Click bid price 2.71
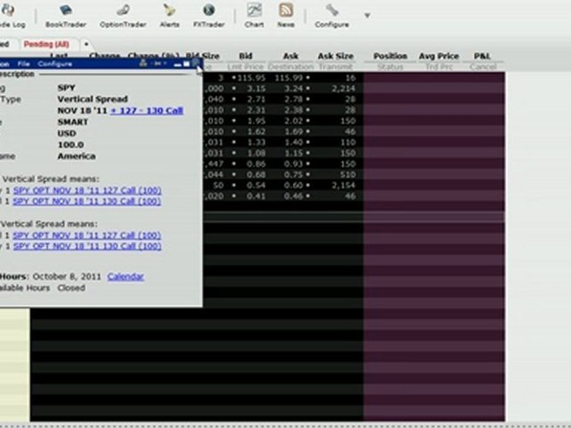This screenshot has height=428, width=571. pos(256,99)
